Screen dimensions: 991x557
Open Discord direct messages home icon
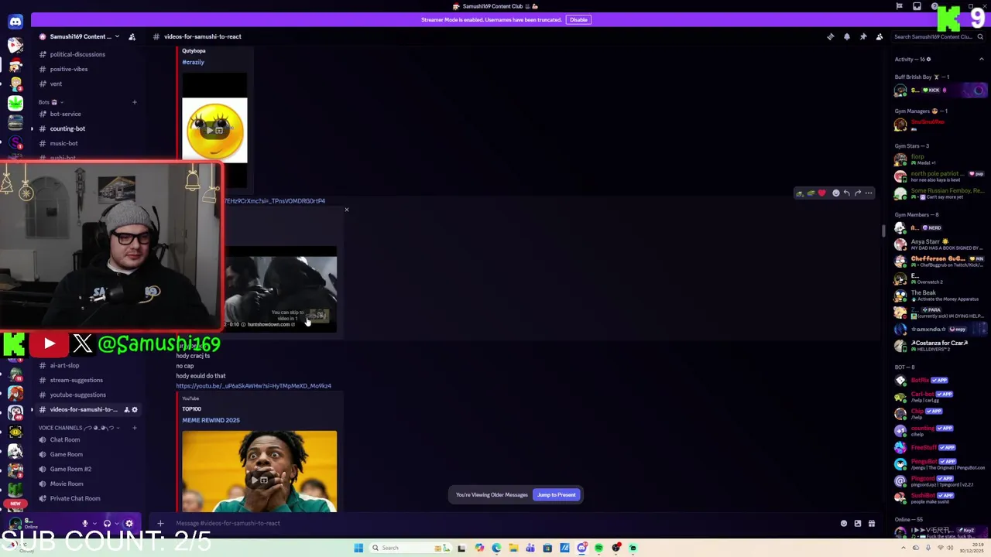click(x=15, y=21)
